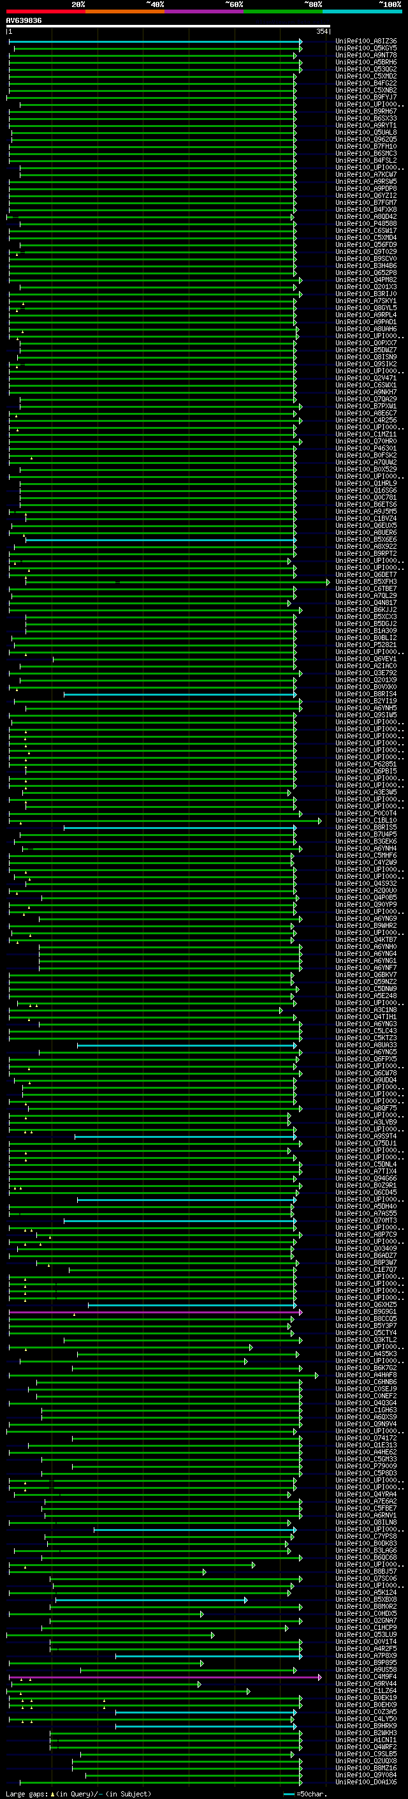Select hit UniRef100_A8UAH6
408x1799 pixels.
tap(366, 329)
